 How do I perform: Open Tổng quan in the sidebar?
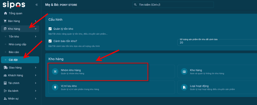click(x=20, y=13)
